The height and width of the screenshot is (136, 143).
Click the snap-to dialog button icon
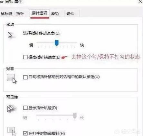[12, 79]
